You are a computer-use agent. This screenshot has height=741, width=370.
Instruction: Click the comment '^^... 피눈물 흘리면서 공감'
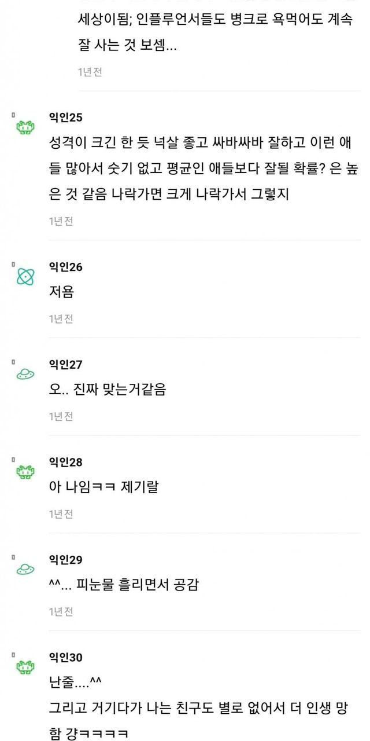124,585
